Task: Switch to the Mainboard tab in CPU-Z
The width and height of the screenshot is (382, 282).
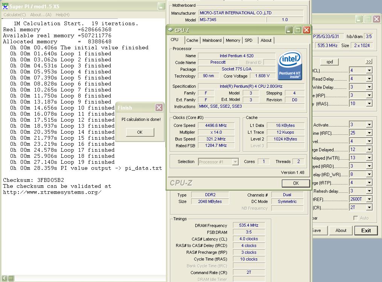Action: tap(212, 40)
